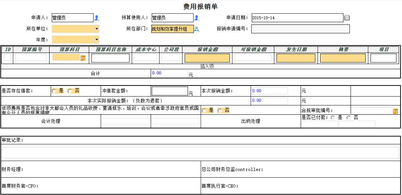The image size is (402, 195).
Task: Click the 报销金额 column header
Action: [x=208, y=49]
